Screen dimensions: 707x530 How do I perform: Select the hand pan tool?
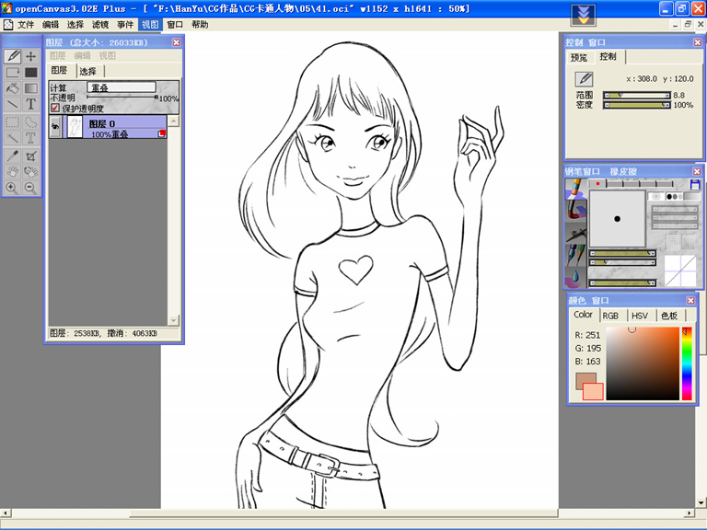click(x=13, y=172)
